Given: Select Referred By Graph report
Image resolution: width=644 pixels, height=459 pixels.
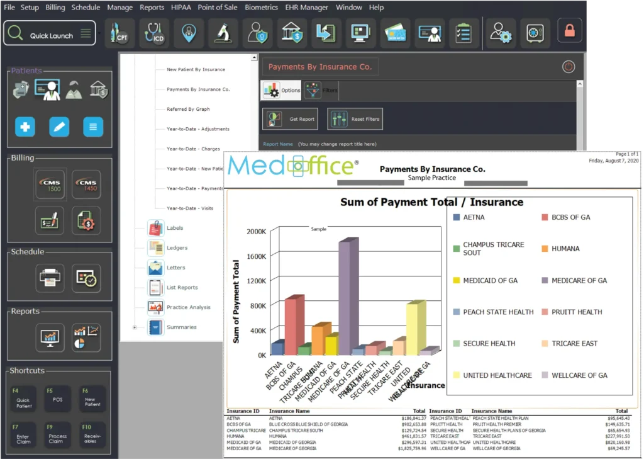Looking at the screenshot, I should tap(188, 109).
